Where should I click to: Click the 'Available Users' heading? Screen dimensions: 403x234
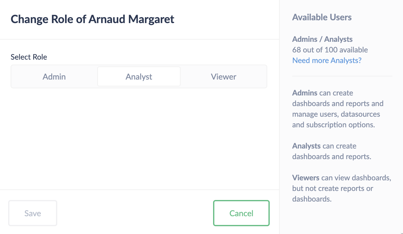pos(322,17)
